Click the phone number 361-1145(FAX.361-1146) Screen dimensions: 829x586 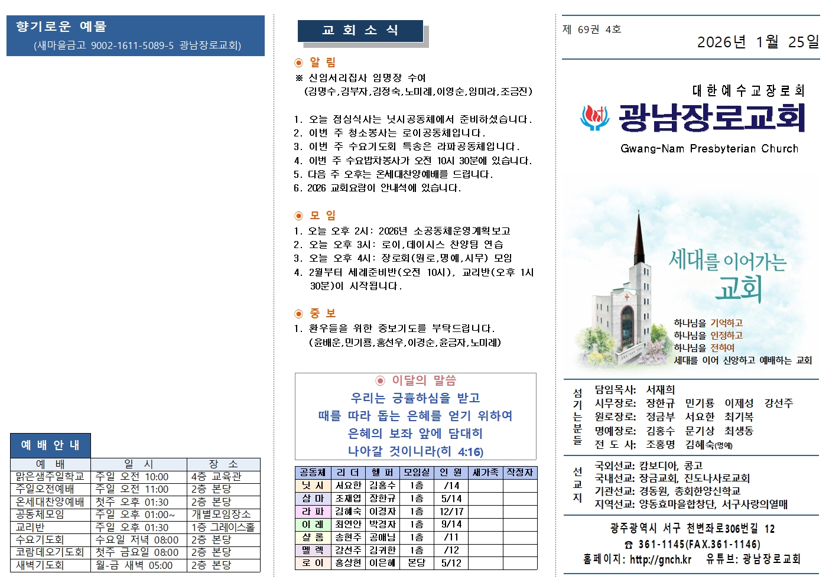click(x=700, y=545)
